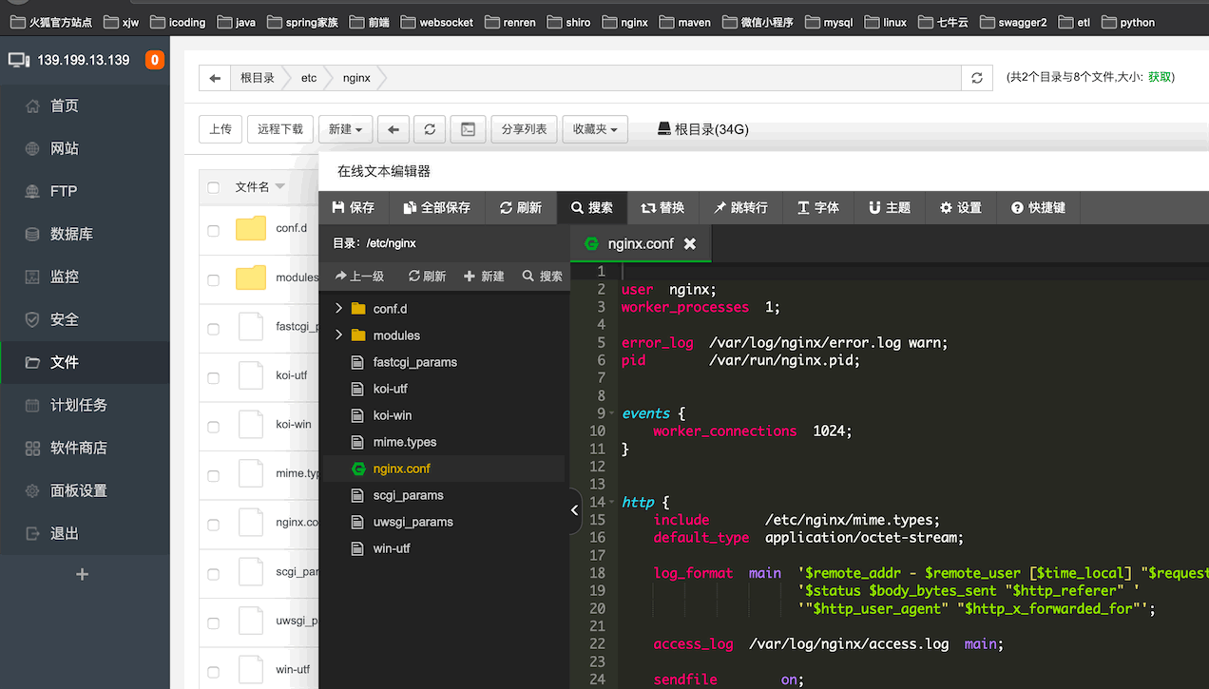This screenshot has width=1209, height=689.
Task: Click the plus icon below the sidebar
Action: pos(83,574)
